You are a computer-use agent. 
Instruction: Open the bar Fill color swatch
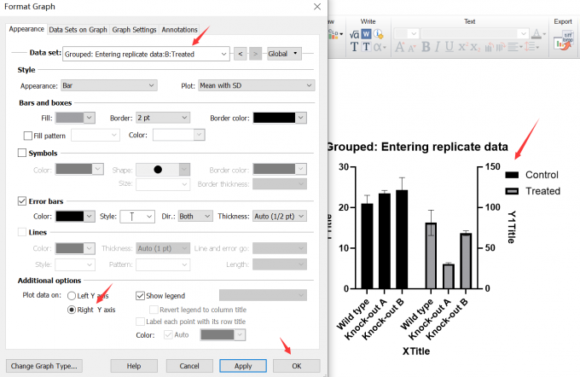coord(75,118)
